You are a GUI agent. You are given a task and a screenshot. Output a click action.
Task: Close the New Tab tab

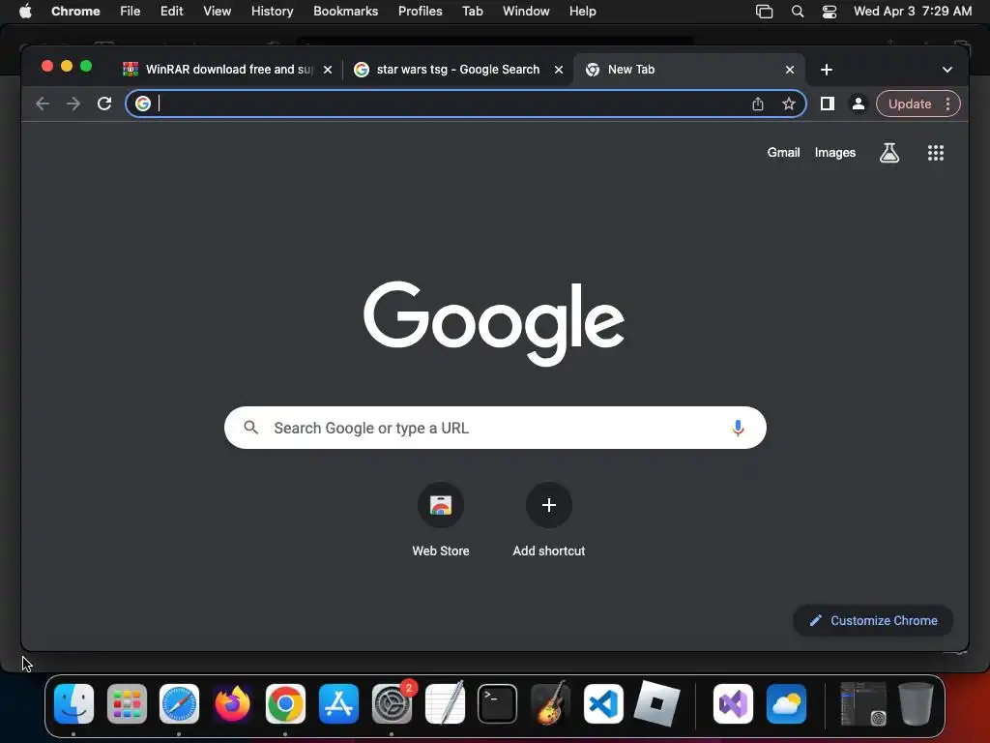790,70
